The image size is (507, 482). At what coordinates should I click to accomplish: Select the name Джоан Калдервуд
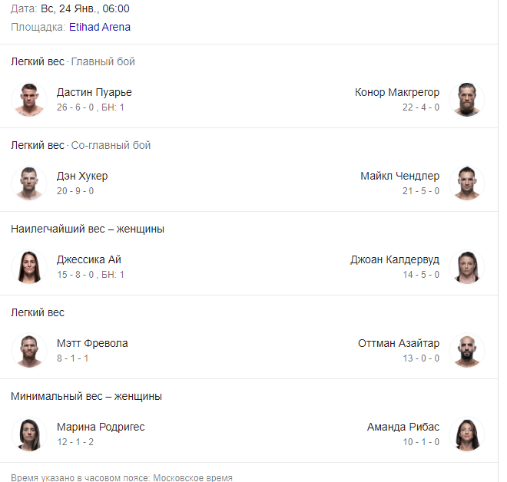pos(395,259)
